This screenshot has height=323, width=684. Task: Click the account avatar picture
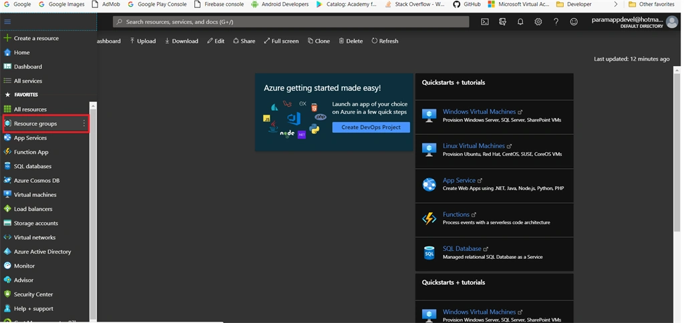(672, 22)
